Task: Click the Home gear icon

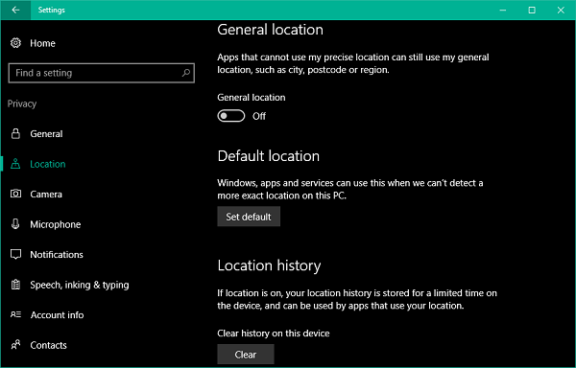Action: click(15, 43)
